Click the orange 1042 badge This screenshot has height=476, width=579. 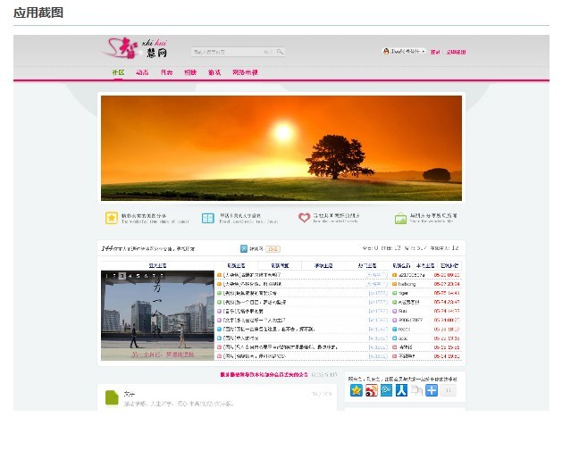273,249
